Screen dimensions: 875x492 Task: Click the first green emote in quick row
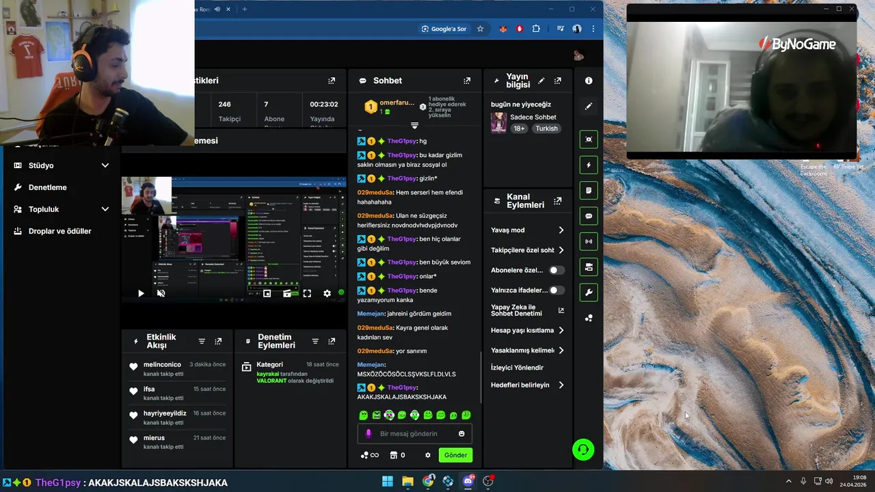pos(364,415)
